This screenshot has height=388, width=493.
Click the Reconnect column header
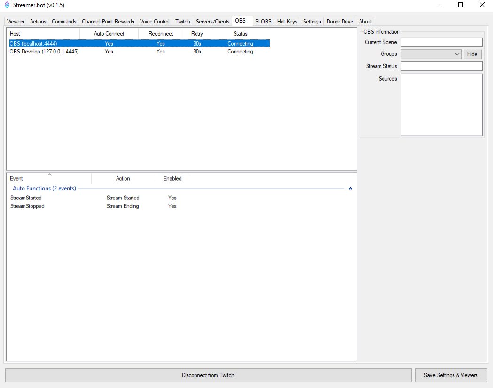tap(161, 34)
